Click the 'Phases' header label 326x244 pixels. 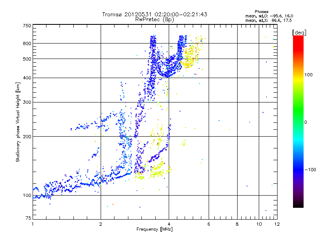coord(261,12)
